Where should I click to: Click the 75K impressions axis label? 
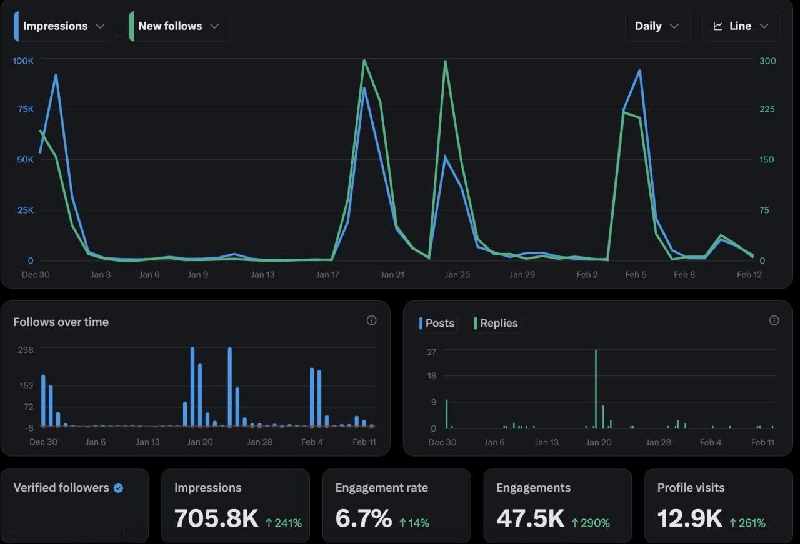point(26,109)
